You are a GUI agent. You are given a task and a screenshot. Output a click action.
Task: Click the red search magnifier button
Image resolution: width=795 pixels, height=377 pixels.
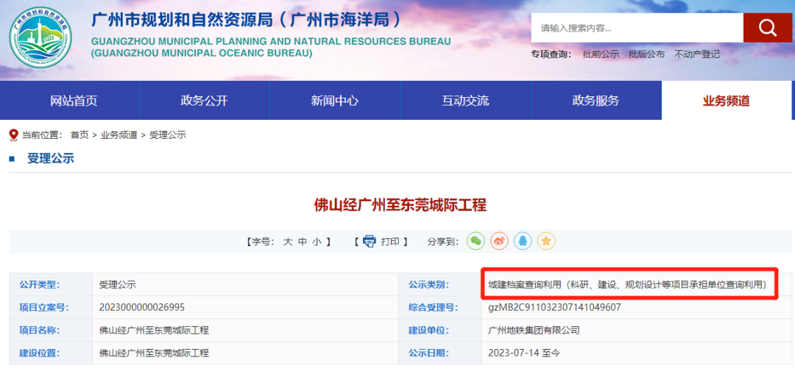(x=768, y=28)
